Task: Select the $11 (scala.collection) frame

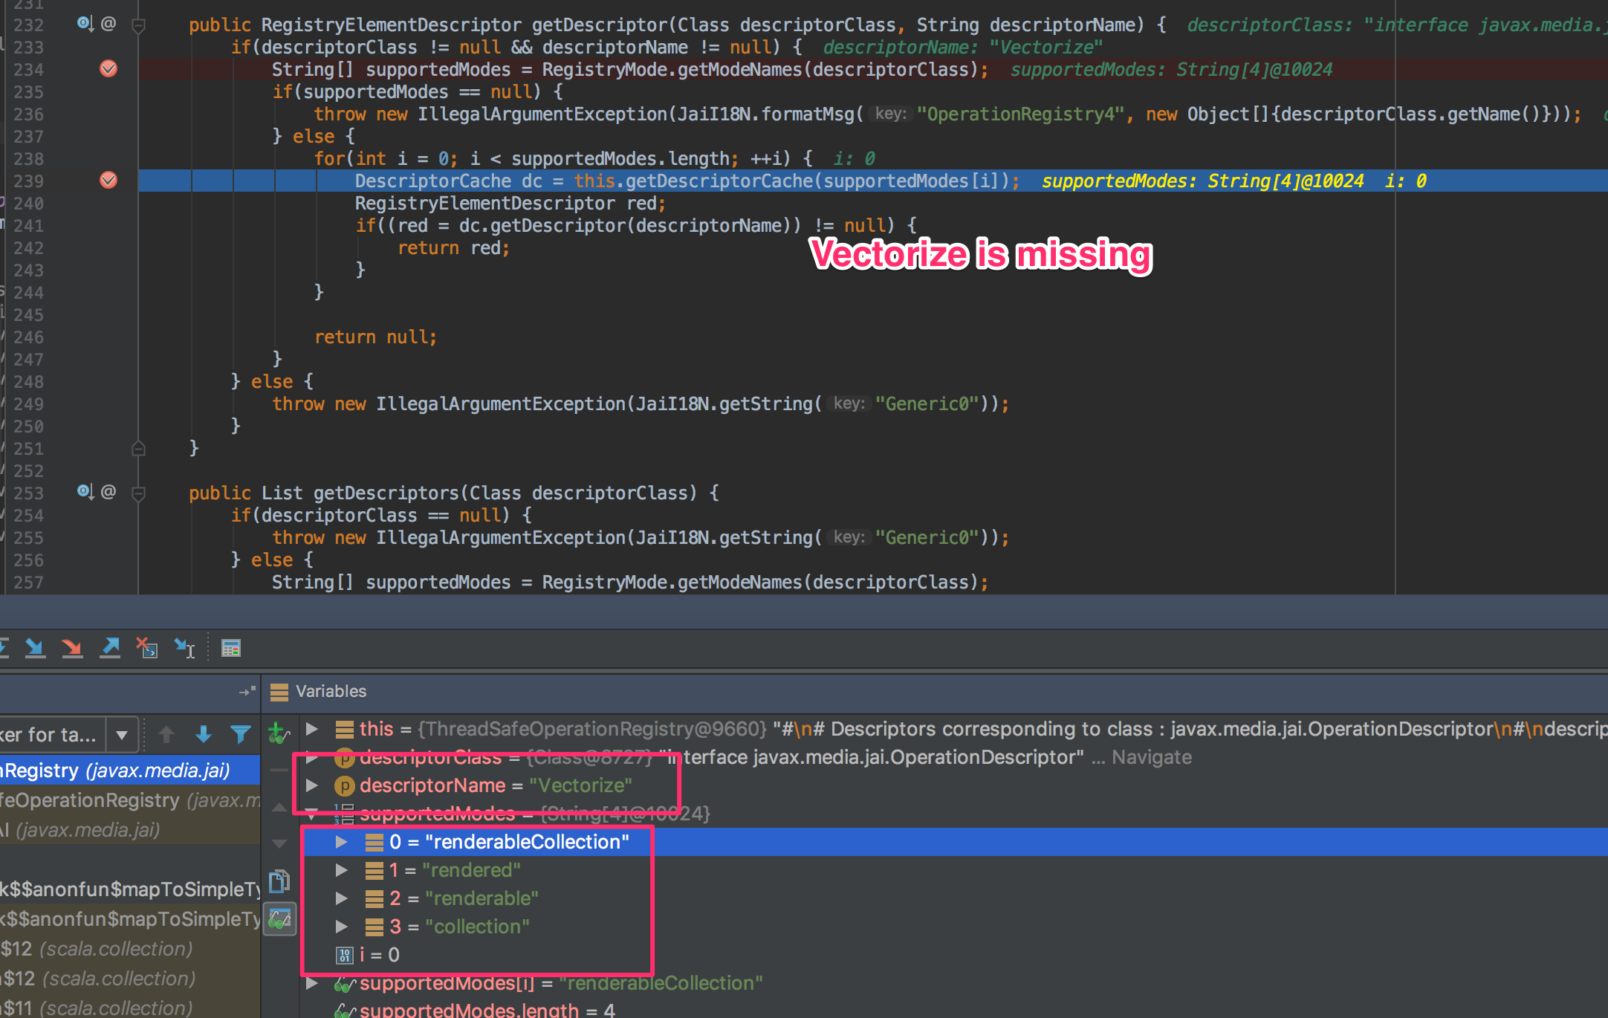Action: point(130,1008)
